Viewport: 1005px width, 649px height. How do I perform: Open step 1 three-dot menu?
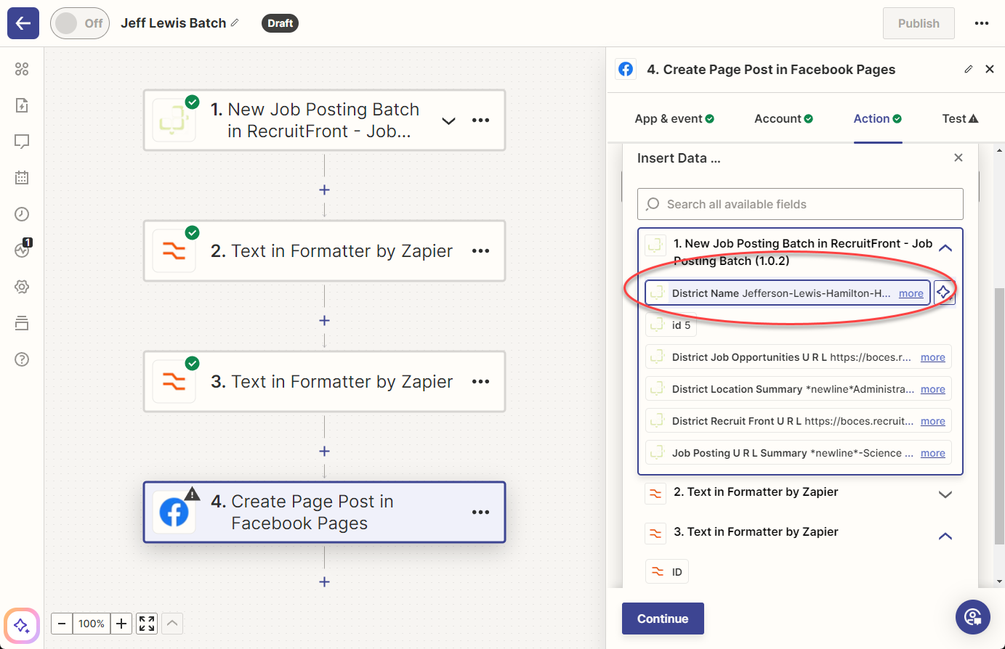pos(480,121)
